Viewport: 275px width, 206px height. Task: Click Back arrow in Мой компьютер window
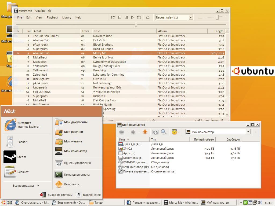click(121, 132)
